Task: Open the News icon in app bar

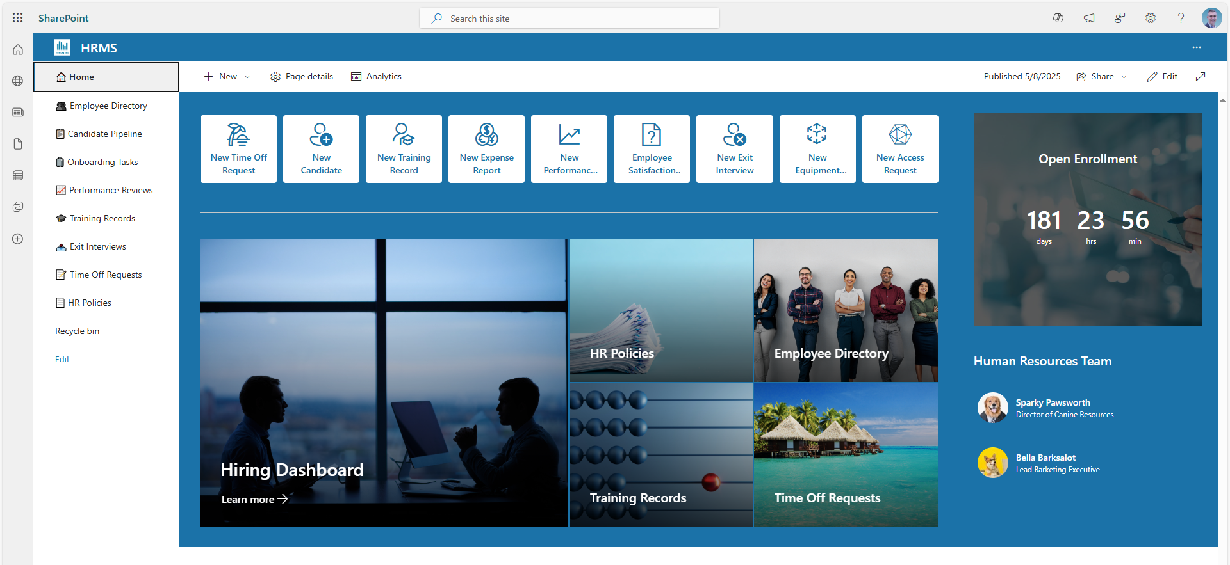Action: tap(18, 113)
